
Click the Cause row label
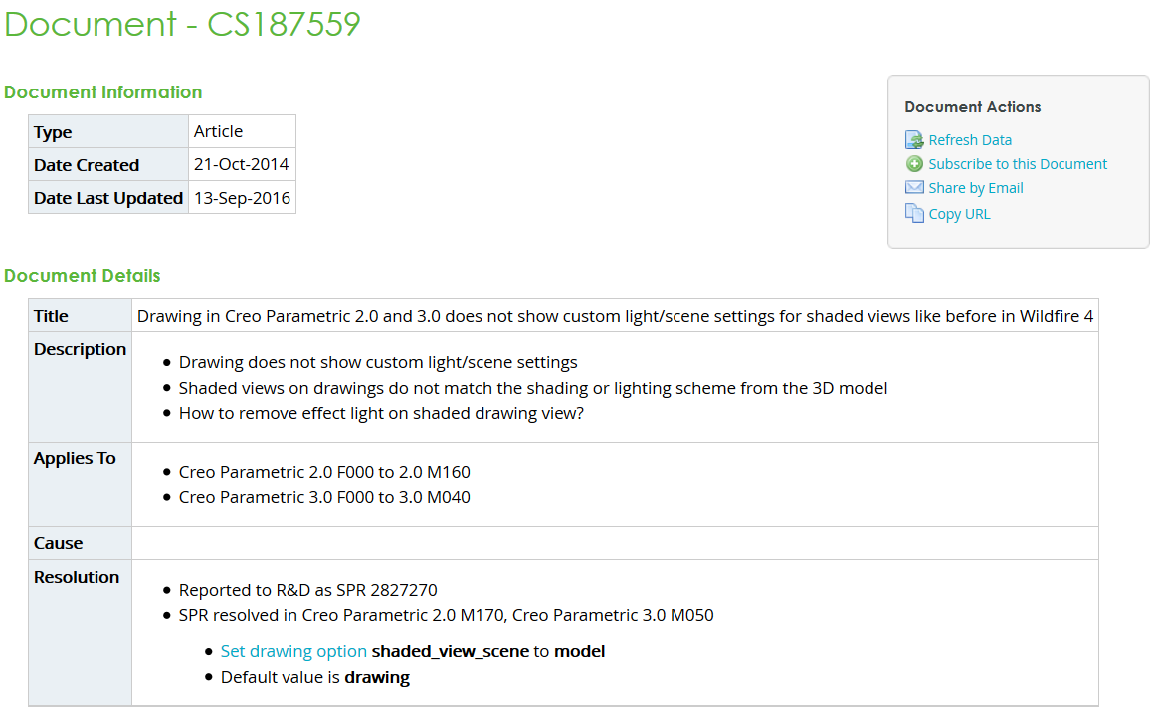[59, 543]
